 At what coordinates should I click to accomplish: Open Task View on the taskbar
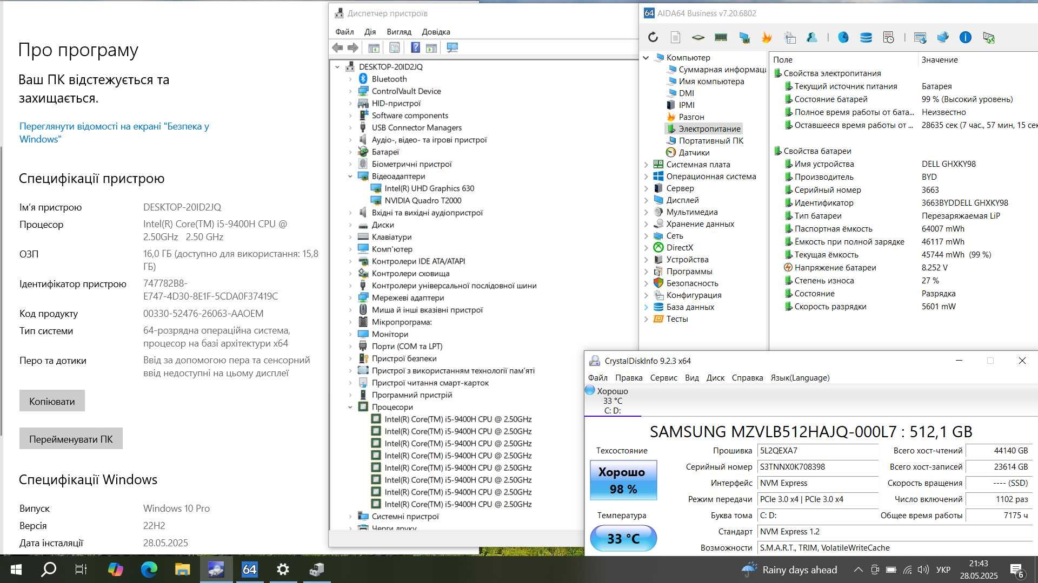(81, 570)
